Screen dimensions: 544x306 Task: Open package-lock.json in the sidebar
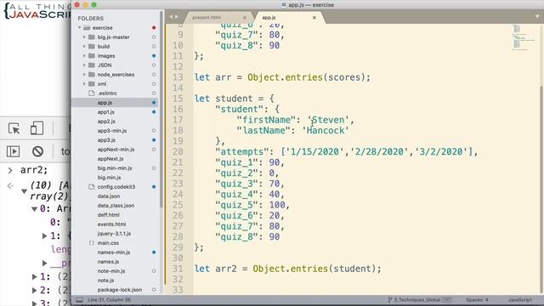(x=120, y=290)
